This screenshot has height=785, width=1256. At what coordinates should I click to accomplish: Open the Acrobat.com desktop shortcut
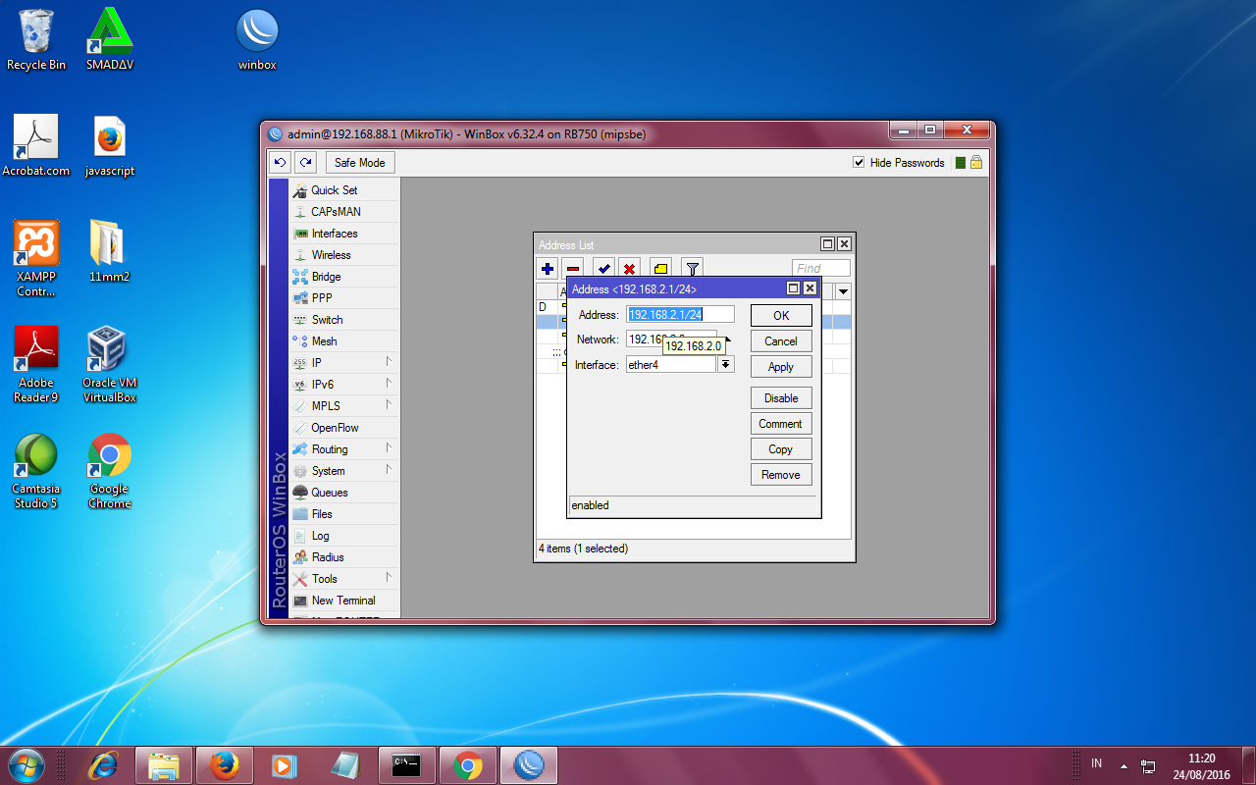[36, 146]
